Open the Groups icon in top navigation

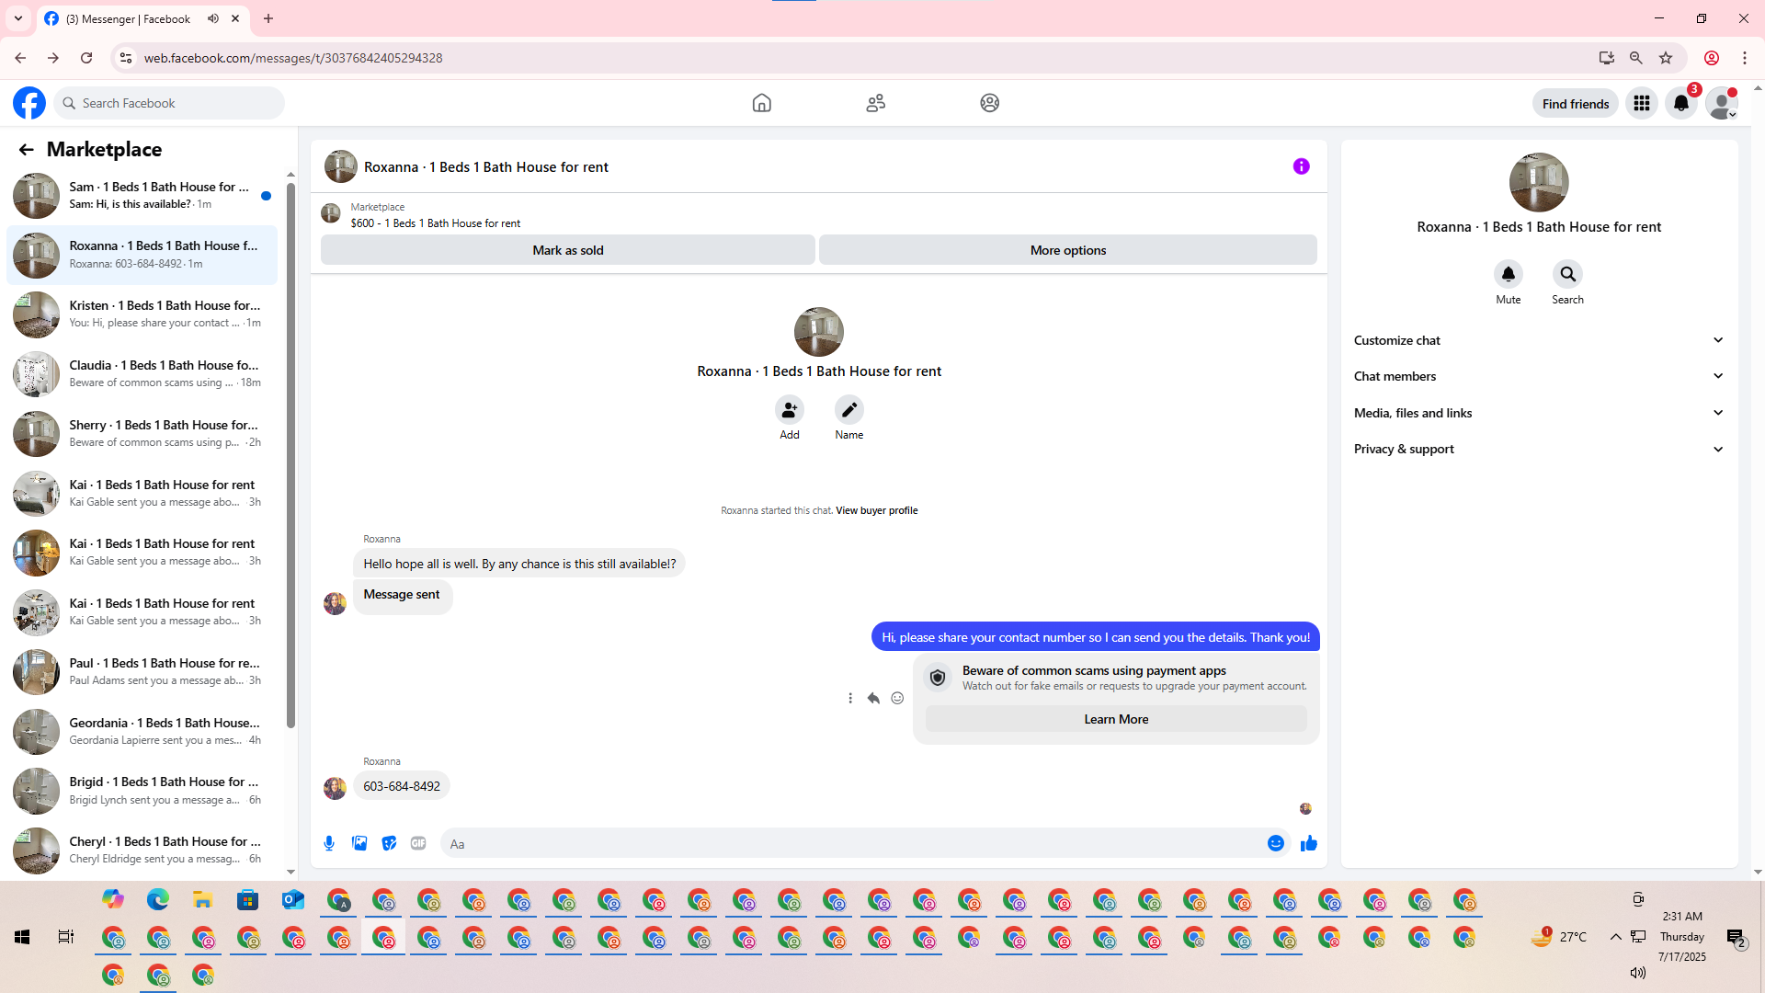(989, 103)
